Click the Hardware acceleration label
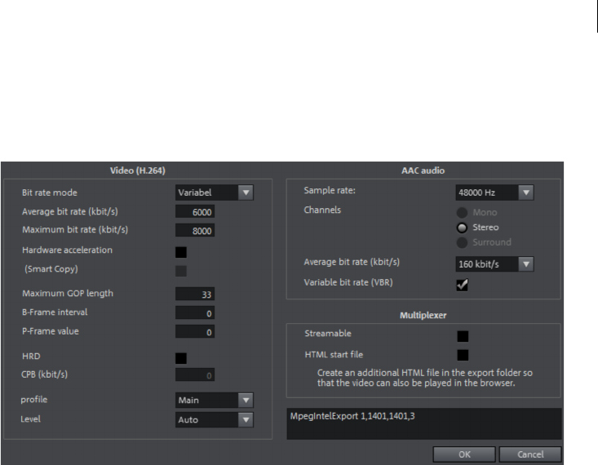This screenshot has width=598, height=465. (x=67, y=250)
